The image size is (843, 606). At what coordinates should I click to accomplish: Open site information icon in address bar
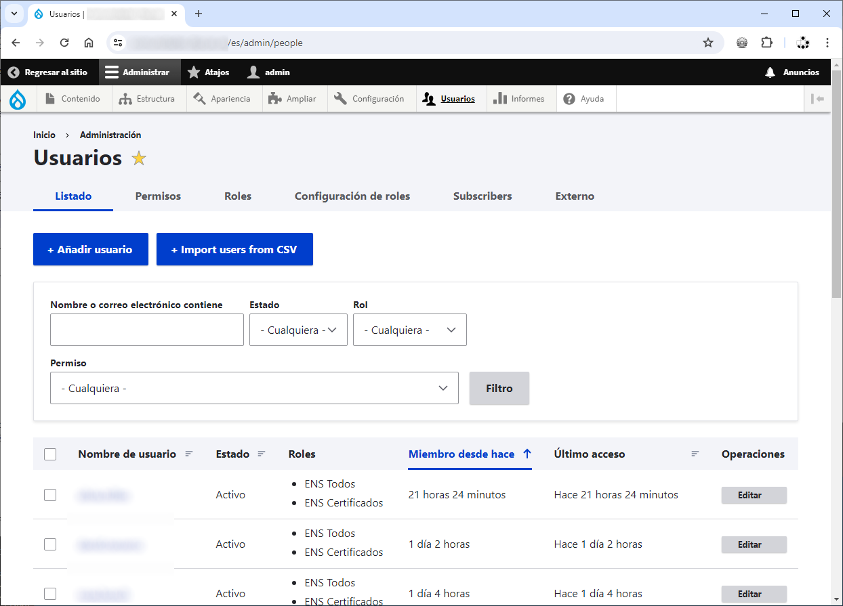[118, 43]
